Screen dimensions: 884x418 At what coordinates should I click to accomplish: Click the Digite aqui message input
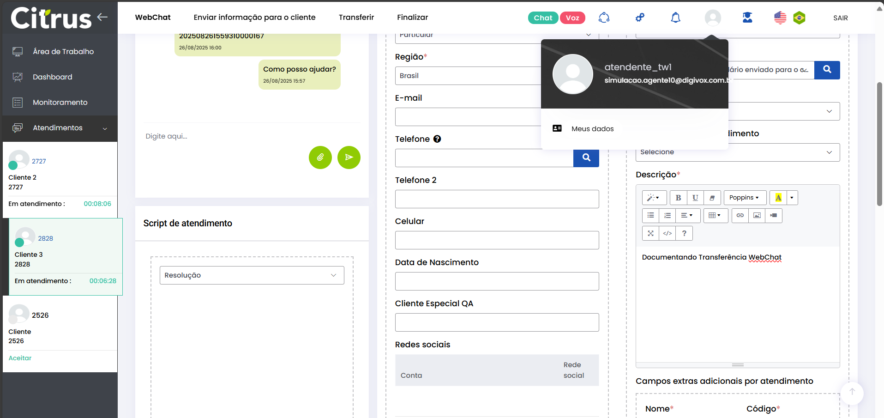click(x=222, y=136)
